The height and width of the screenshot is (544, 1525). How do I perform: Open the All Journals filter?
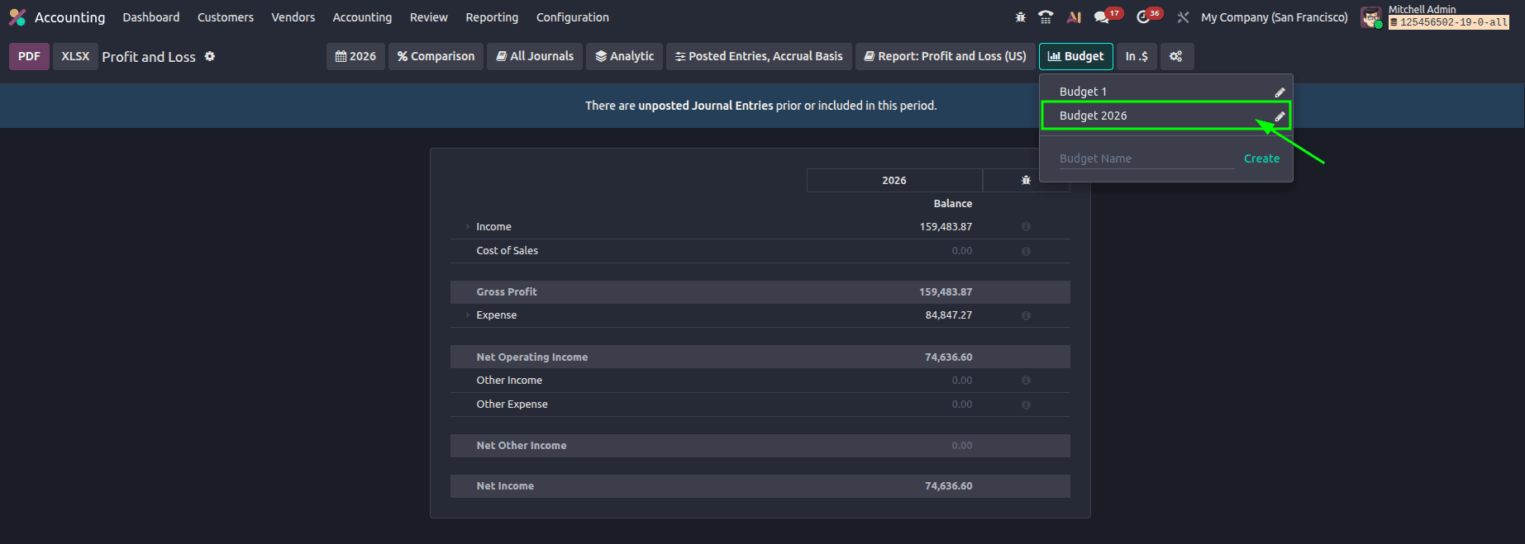tap(535, 56)
